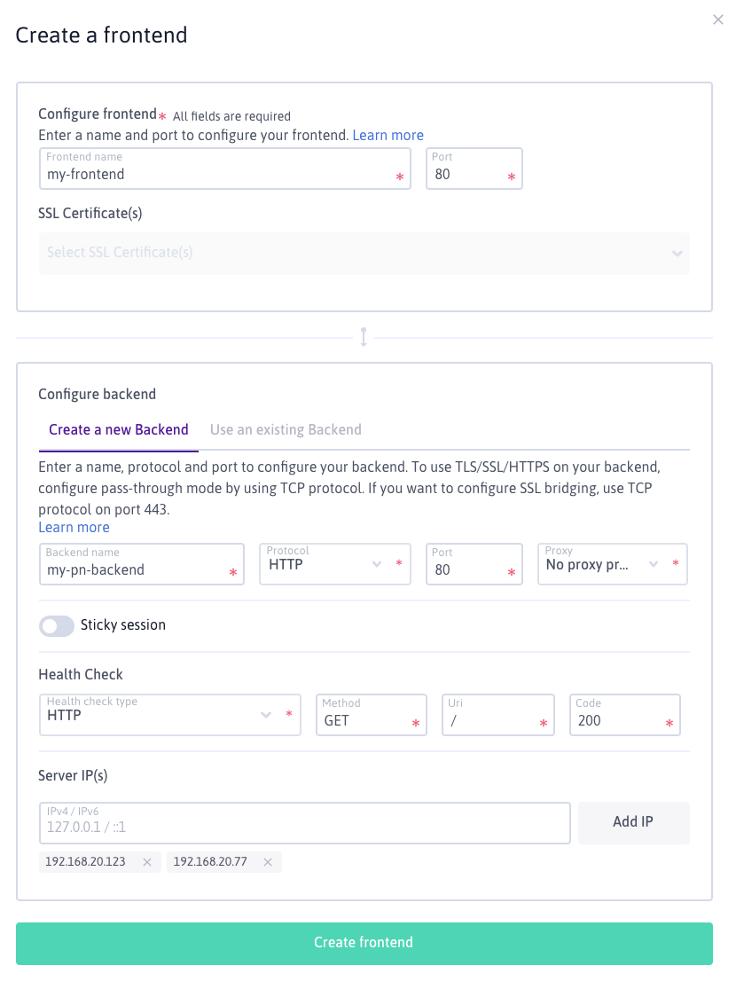Screen dimensions: 736x981
Task: Switch to Create a new Backend tab
Action: (x=119, y=430)
